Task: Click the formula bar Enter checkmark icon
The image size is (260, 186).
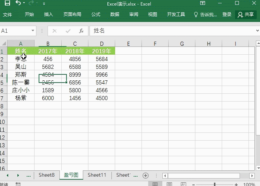Action: (68, 31)
